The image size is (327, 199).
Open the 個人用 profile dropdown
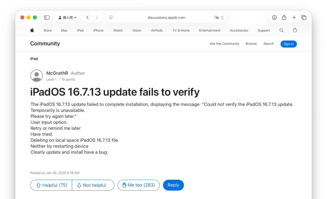click(67, 17)
